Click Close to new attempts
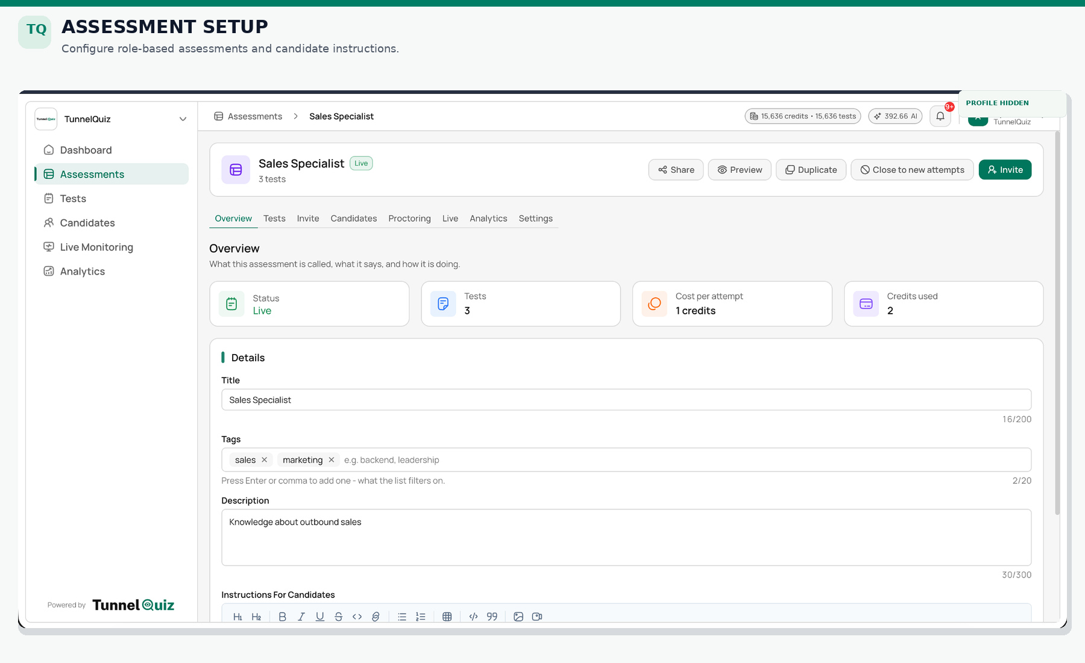Screen dimensions: 1085x663 click(912, 170)
